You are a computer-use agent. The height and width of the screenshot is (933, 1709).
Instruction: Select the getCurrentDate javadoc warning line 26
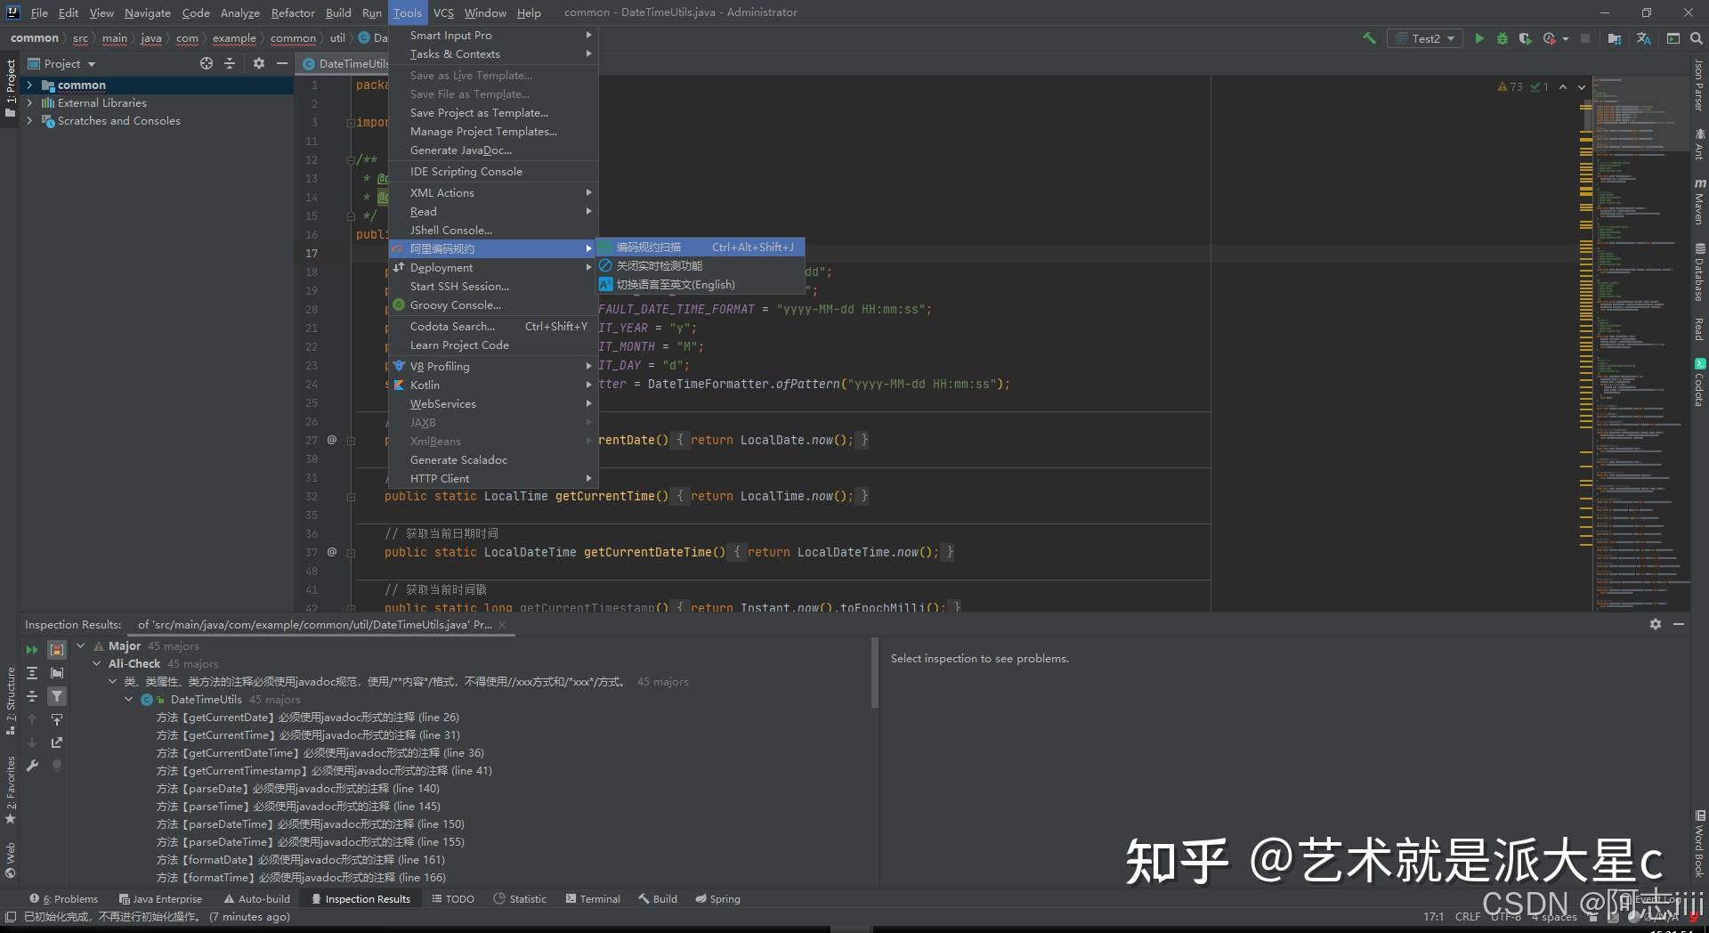click(308, 718)
